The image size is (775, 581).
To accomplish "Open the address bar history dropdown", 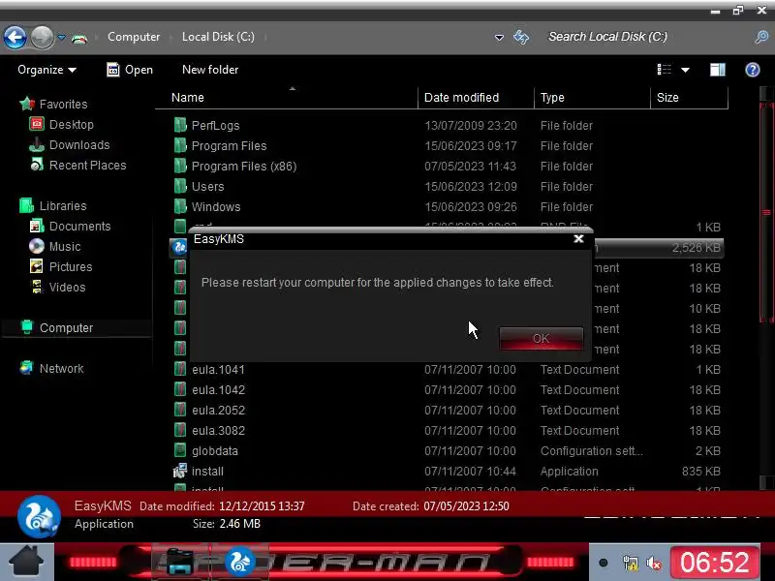I will (499, 38).
